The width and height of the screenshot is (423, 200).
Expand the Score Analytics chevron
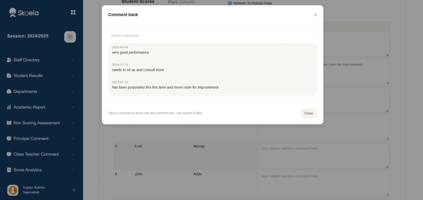pos(73,170)
